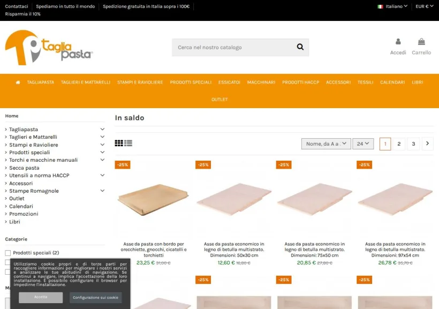Click the Accetta cookie button
This screenshot has height=309, width=439.
point(41,297)
